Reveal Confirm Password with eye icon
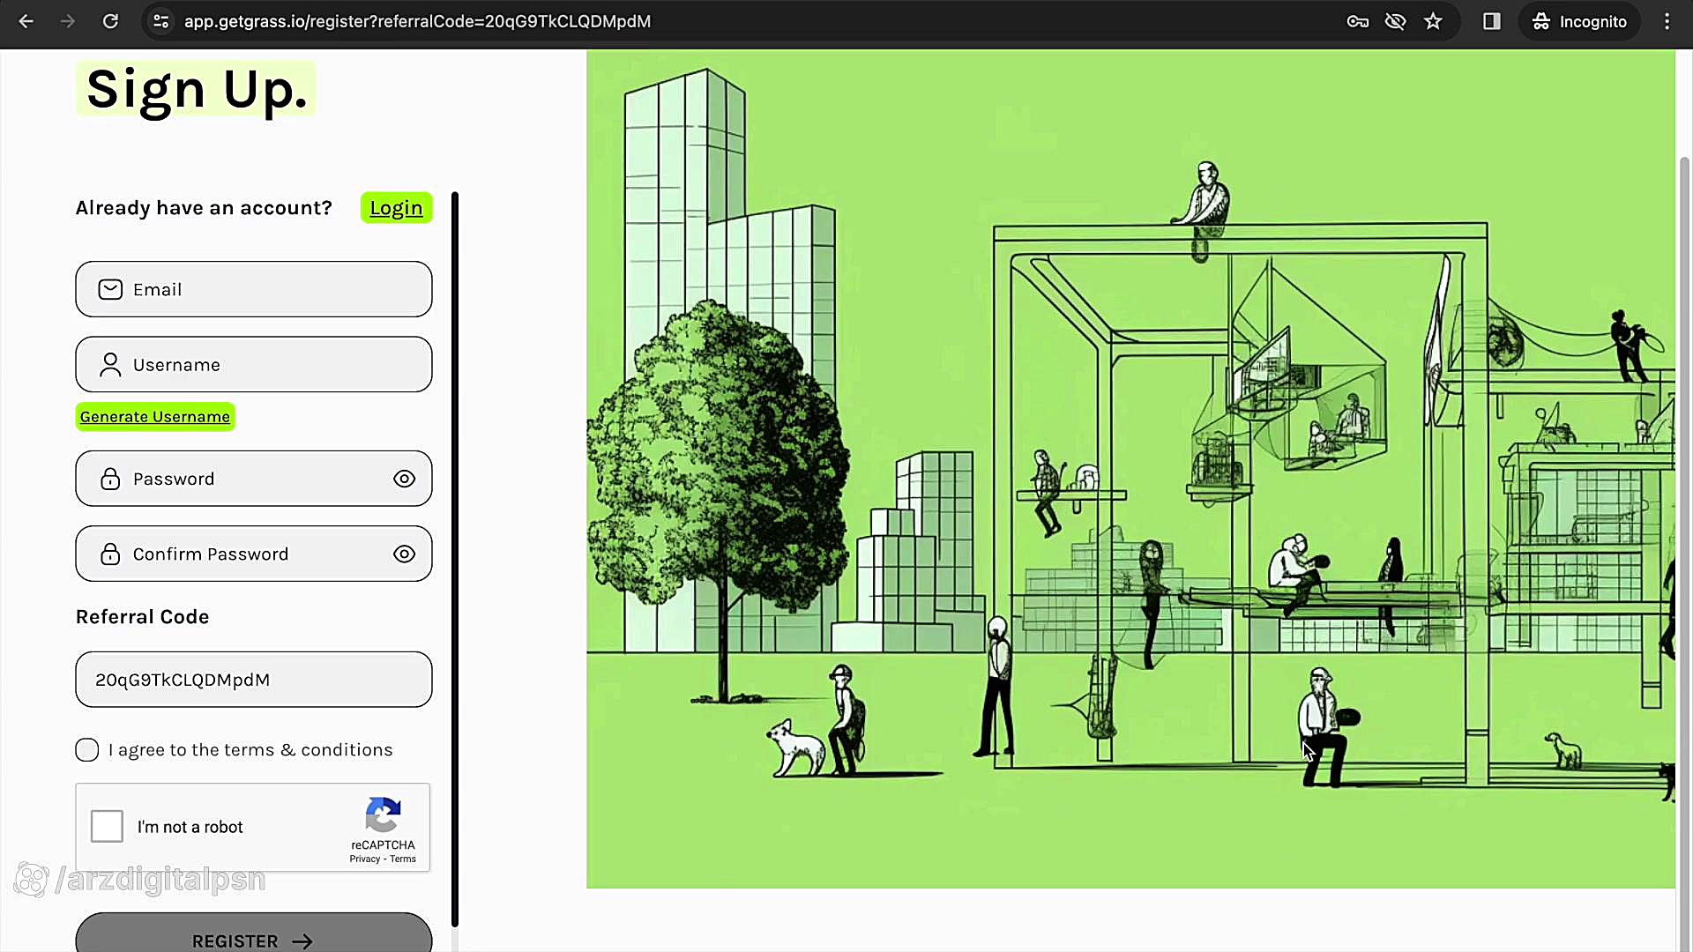This screenshot has height=952, width=1693. pyautogui.click(x=404, y=554)
